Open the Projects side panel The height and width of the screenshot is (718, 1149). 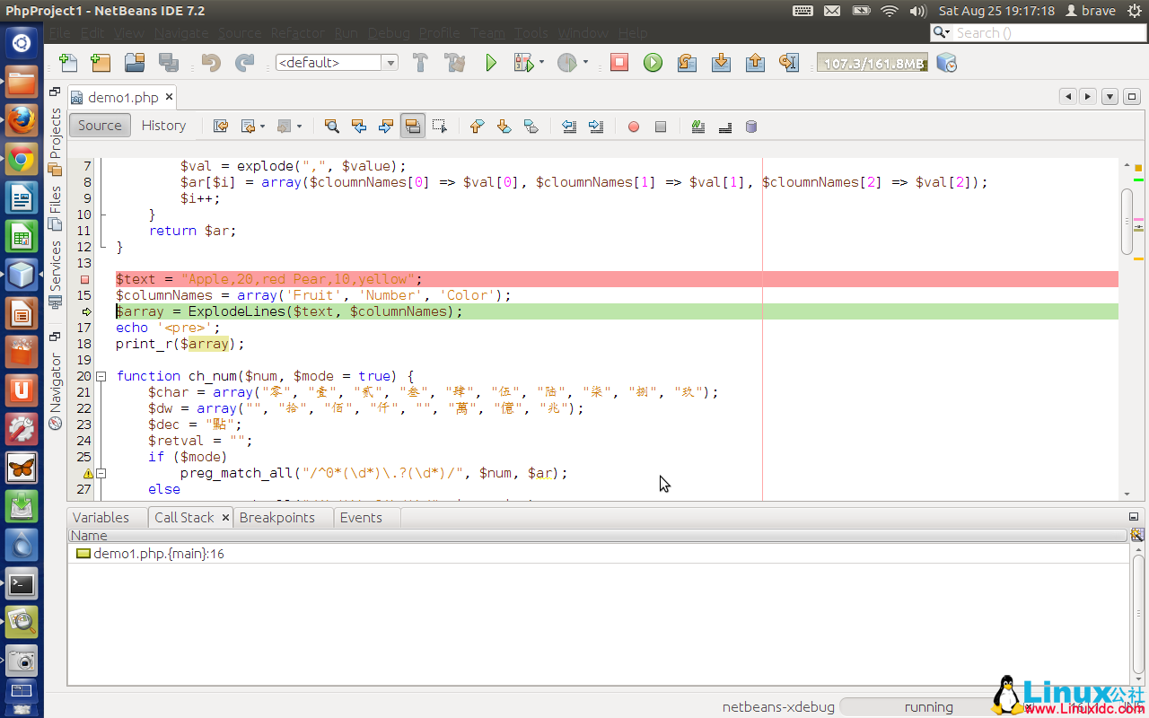[x=56, y=141]
